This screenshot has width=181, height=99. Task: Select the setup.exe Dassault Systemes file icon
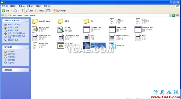[86, 45]
